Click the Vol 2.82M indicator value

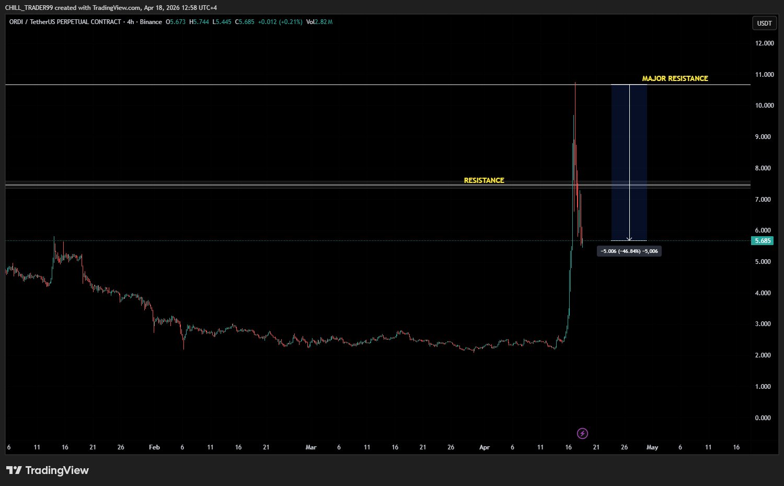(319, 22)
